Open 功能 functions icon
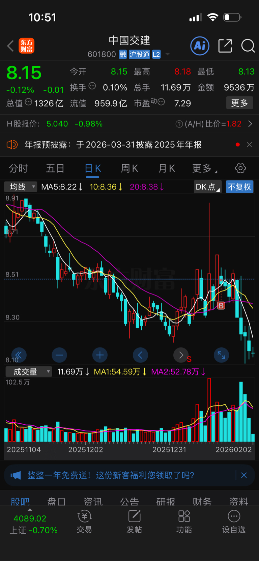Screen dimensions: 259x561 point(184,522)
